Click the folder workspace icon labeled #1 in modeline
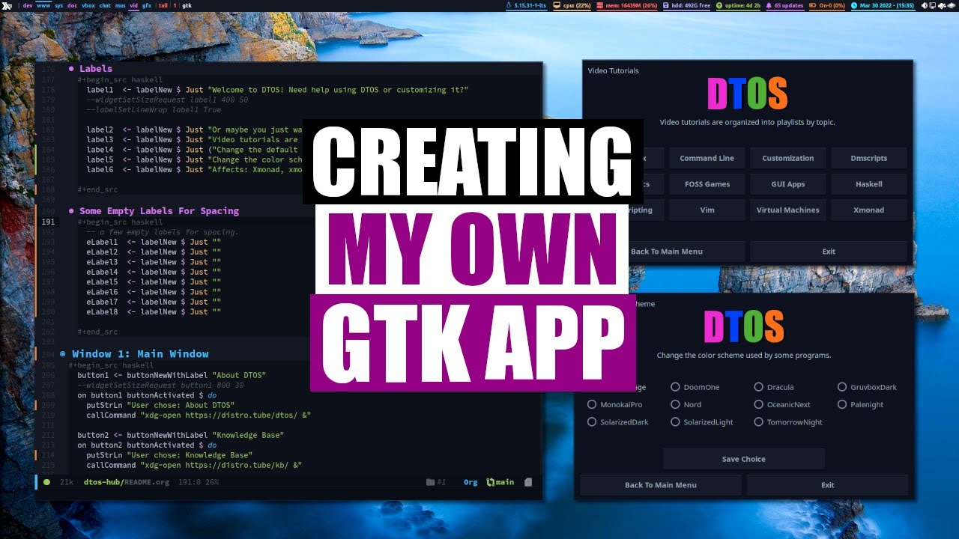Screen dimensions: 959x539 pyautogui.click(x=430, y=482)
